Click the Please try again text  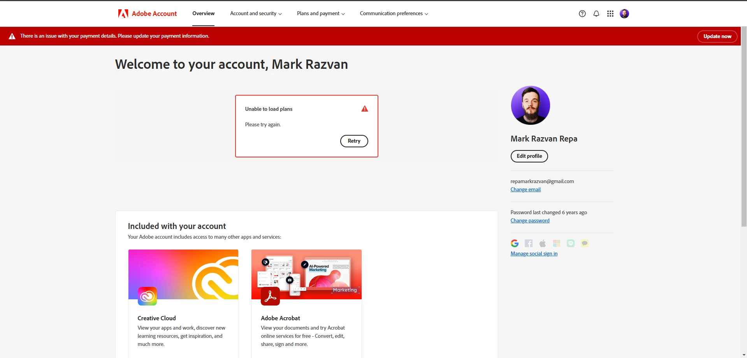(x=263, y=125)
